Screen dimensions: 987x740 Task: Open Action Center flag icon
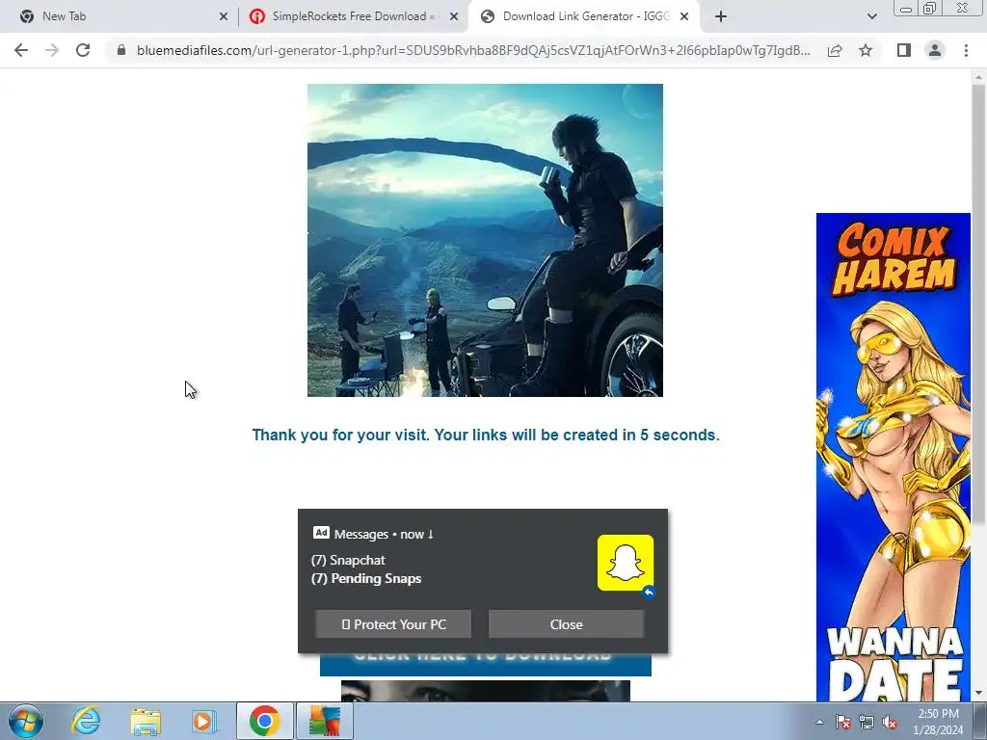[x=843, y=722]
